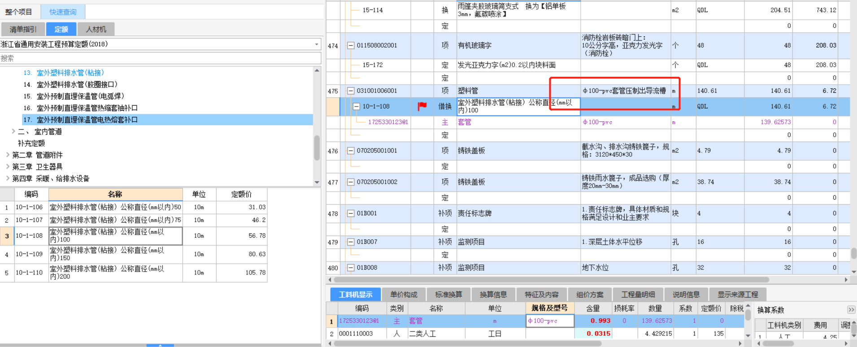857x347 pixels.
Task: Select 补充定额 in the tree
Action: coord(31,143)
